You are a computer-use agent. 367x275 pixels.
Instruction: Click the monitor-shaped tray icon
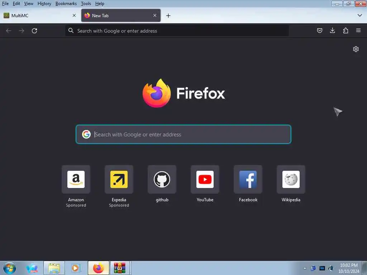(x=322, y=268)
